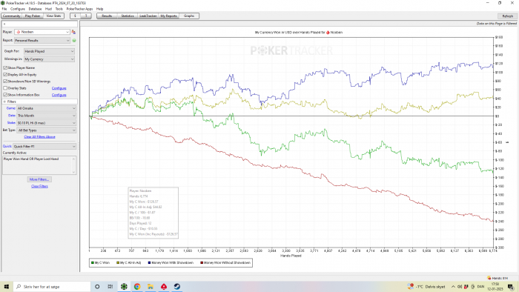
Task: Click the player selection icon beside Nooben
Action: click(73, 32)
